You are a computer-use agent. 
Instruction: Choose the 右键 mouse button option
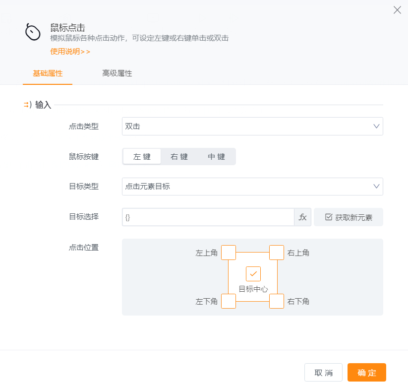[179, 157]
